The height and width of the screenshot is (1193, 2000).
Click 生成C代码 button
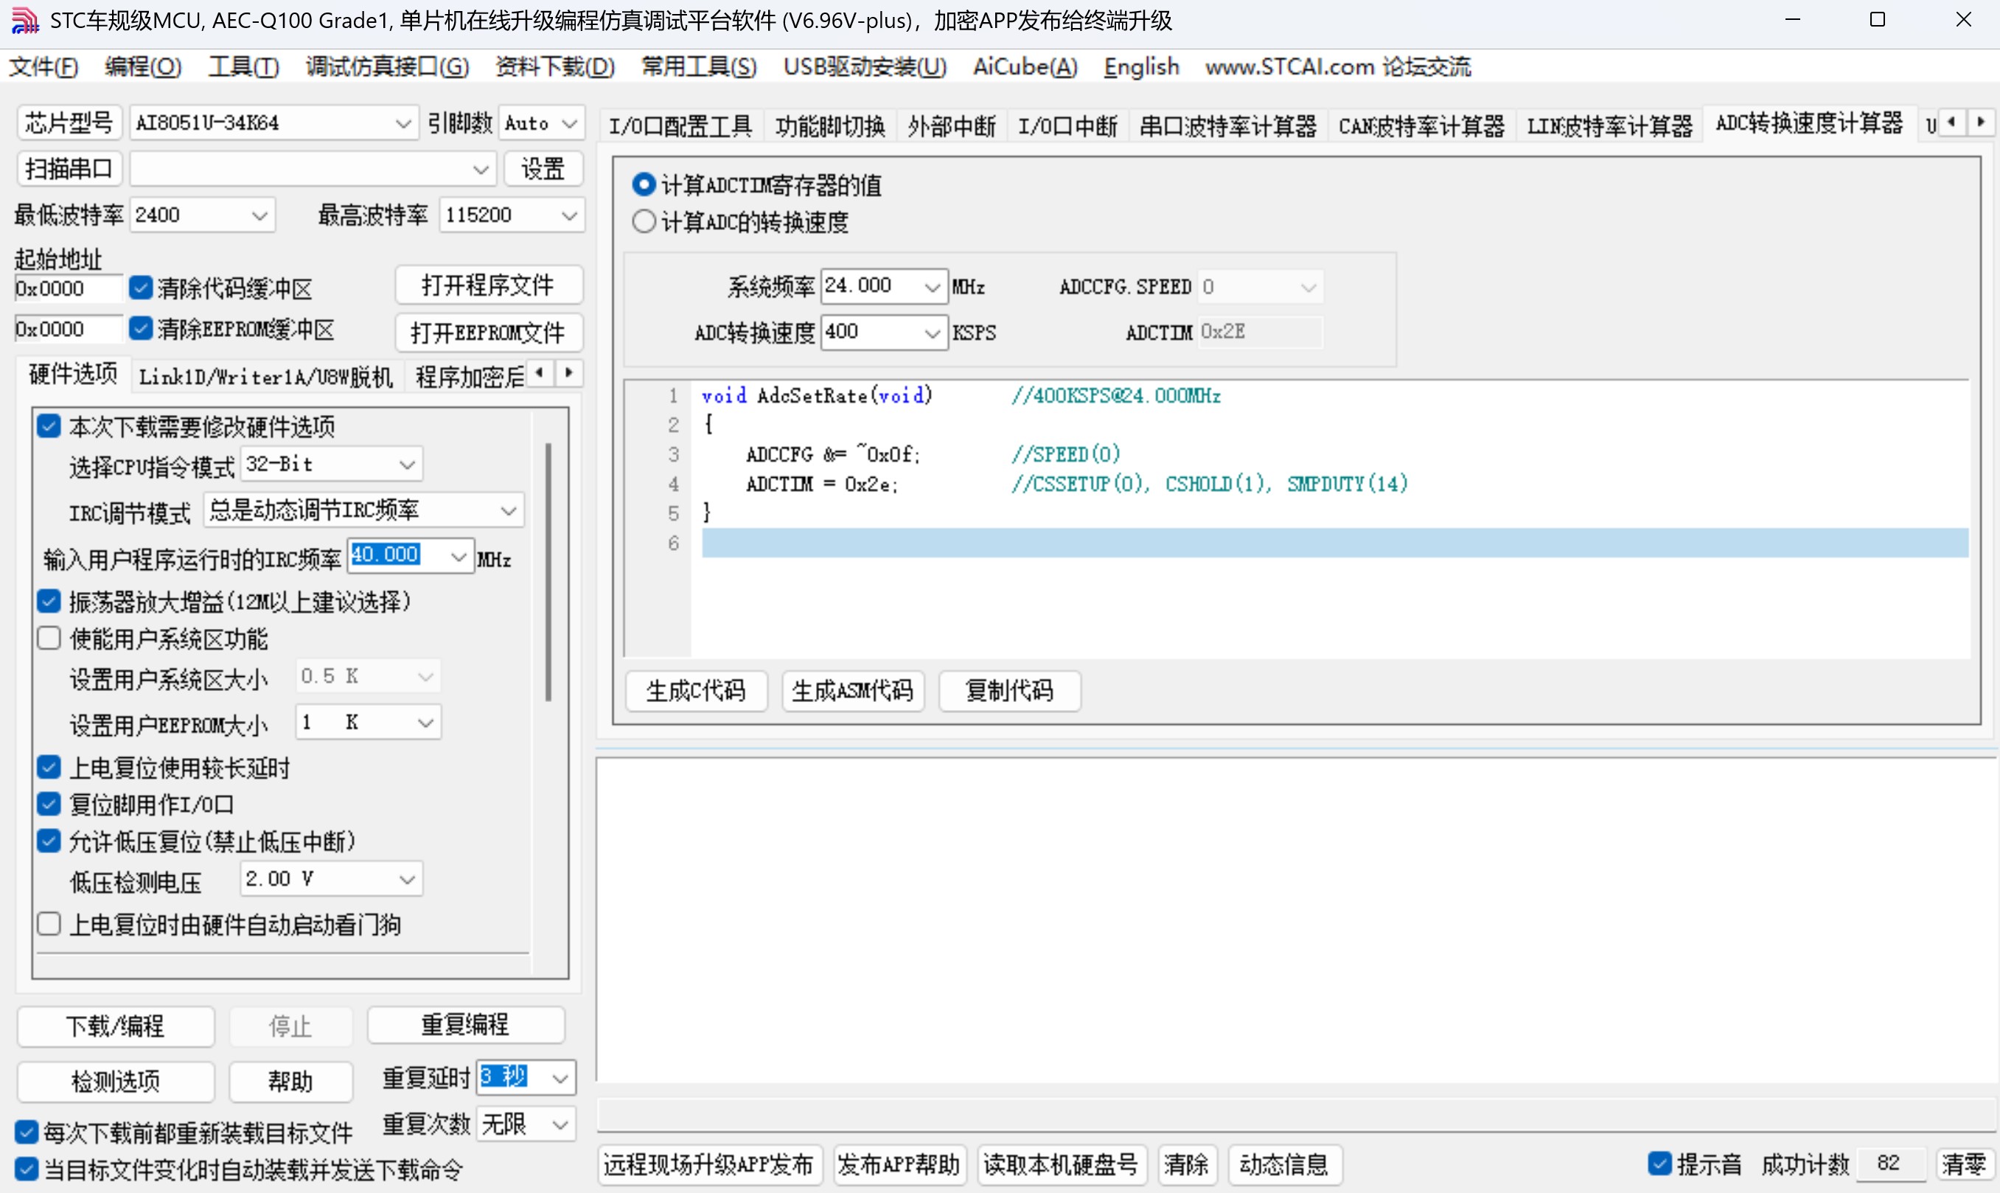[697, 692]
